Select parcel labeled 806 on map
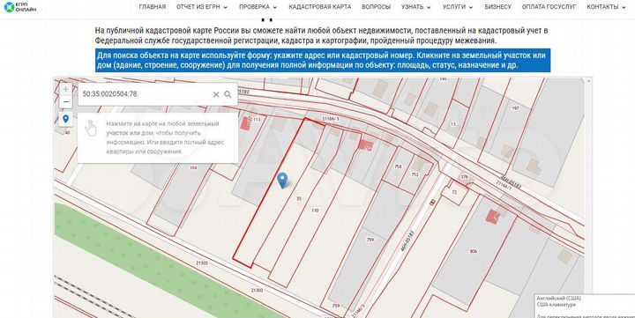The width and height of the screenshot is (635, 318). (x=474, y=251)
